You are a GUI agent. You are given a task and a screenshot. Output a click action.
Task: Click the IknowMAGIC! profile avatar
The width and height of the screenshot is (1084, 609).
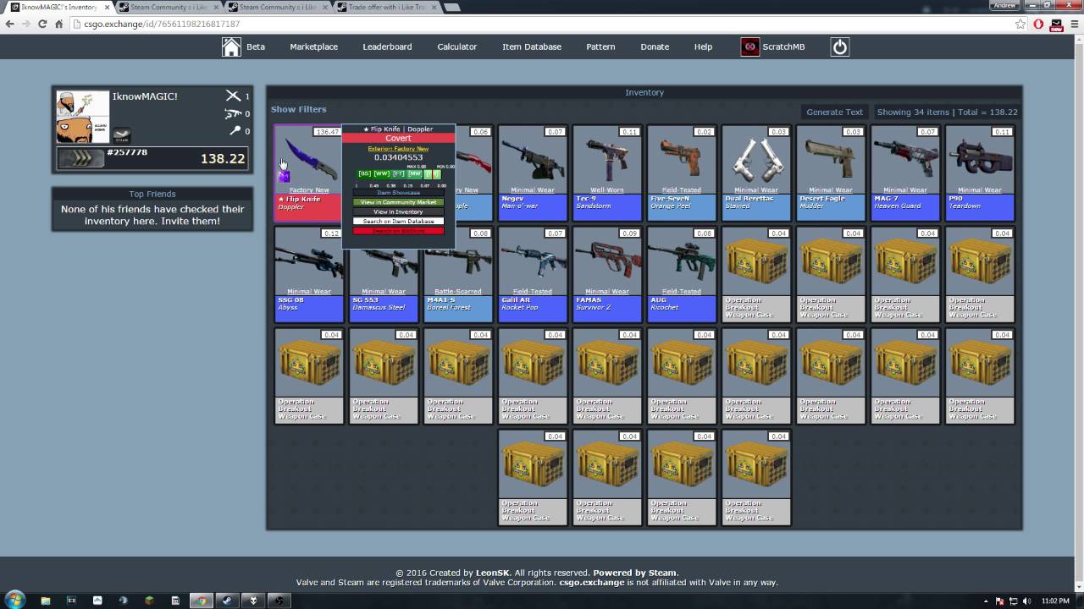coord(83,117)
